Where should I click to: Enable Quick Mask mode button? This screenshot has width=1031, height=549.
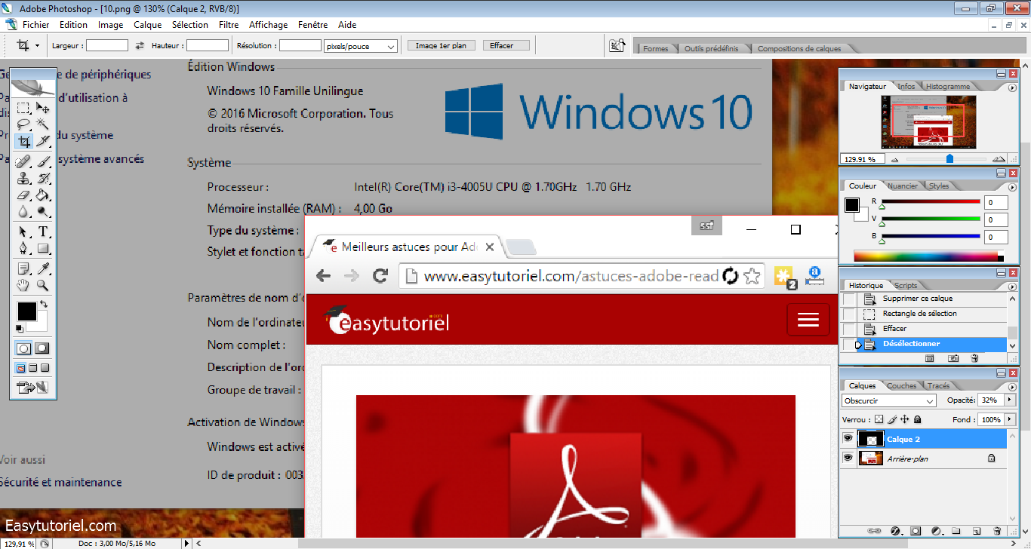click(x=42, y=348)
